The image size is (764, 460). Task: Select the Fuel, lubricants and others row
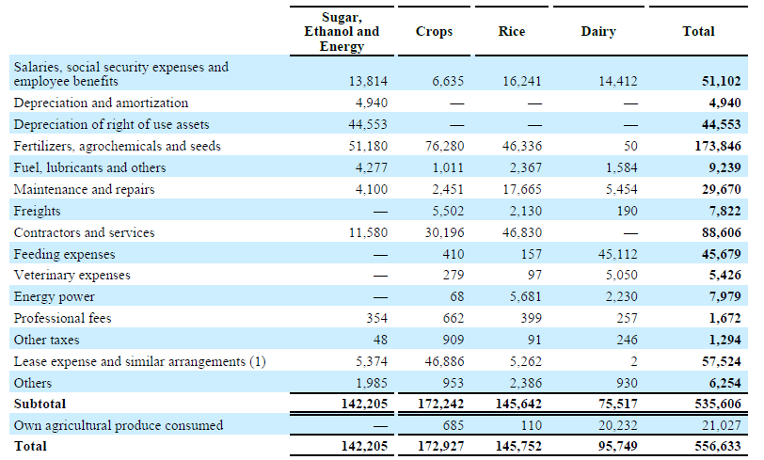coord(89,167)
